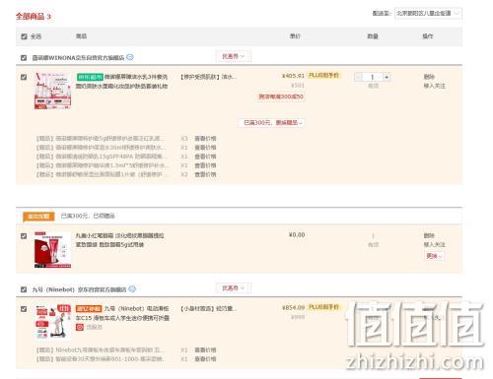493x379 pixels.
Task: Move the free sample item to favorites
Action: [435, 245]
